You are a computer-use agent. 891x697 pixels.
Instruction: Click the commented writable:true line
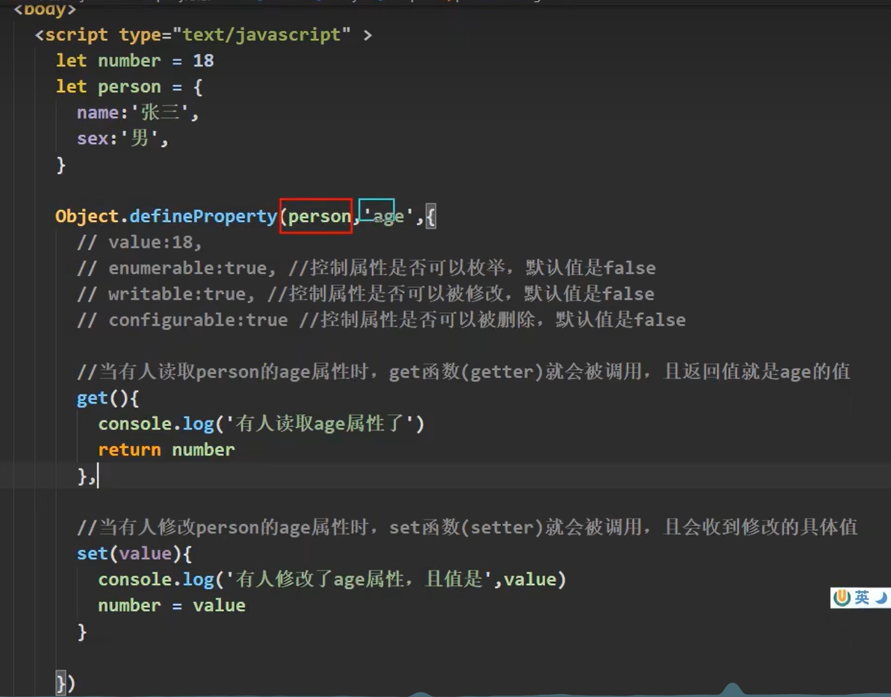coord(365,294)
